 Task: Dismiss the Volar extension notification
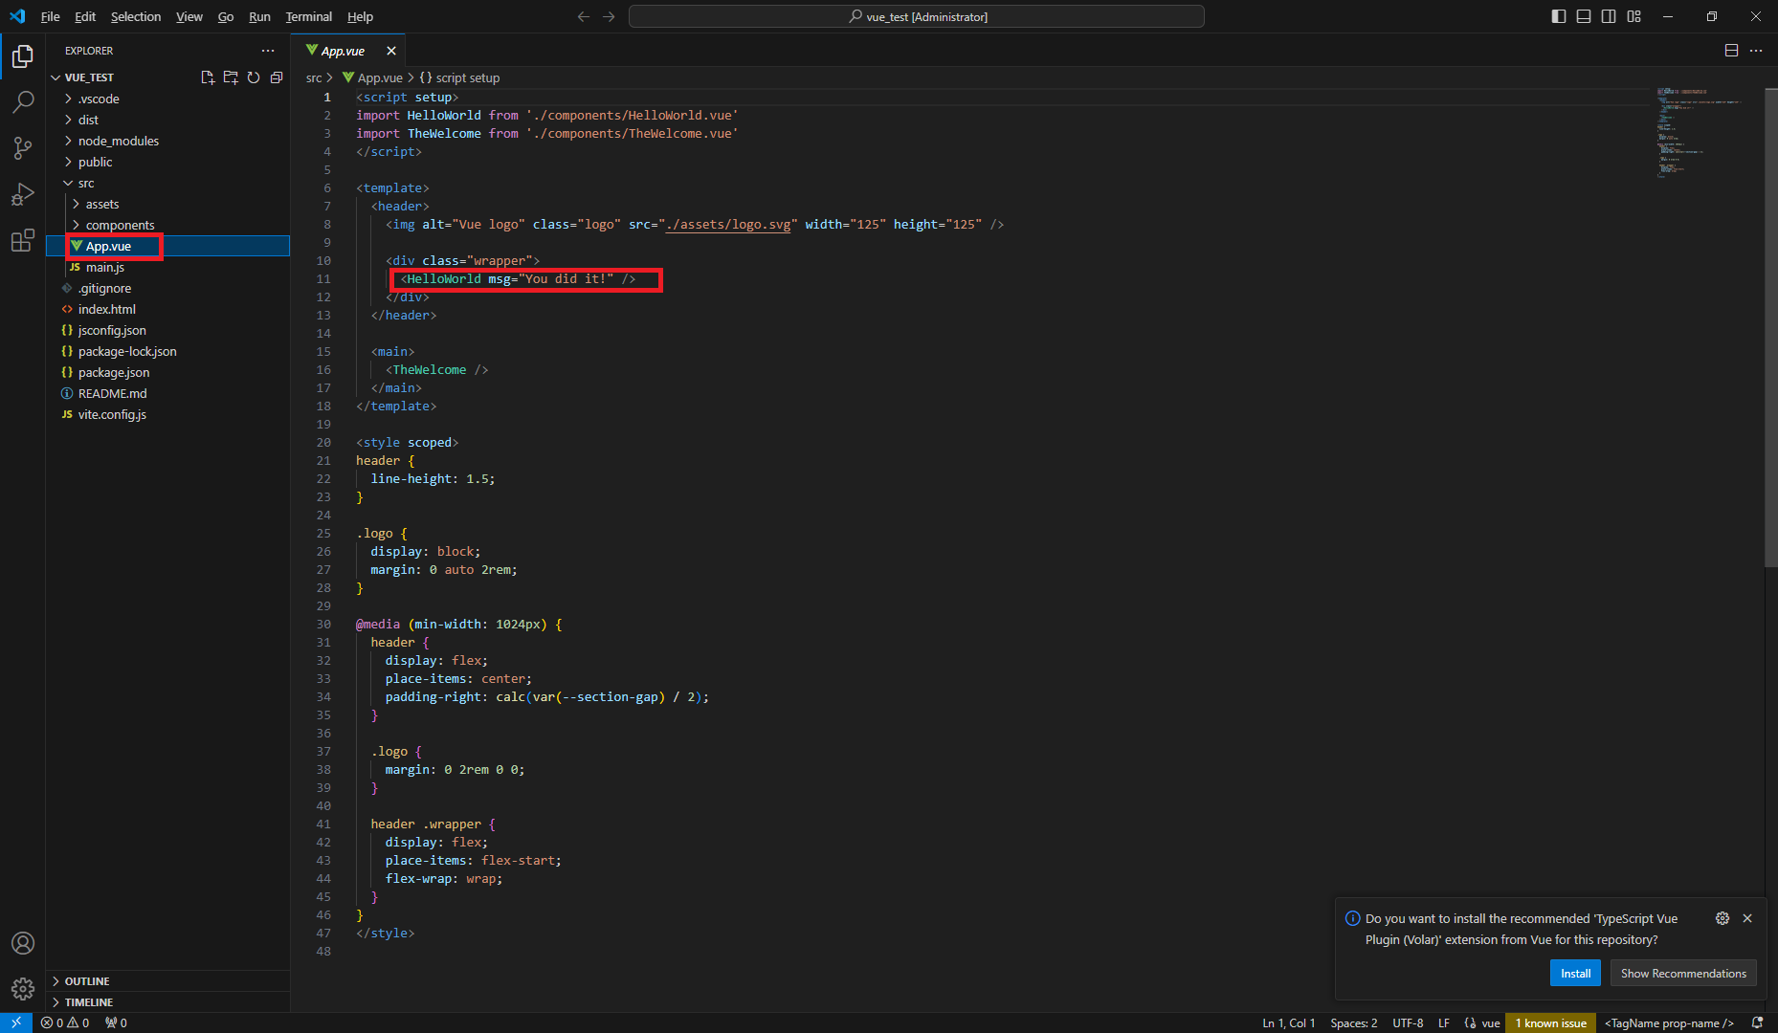pos(1747,918)
